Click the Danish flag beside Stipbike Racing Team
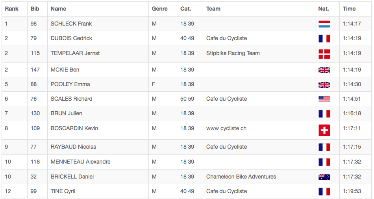 point(324,54)
